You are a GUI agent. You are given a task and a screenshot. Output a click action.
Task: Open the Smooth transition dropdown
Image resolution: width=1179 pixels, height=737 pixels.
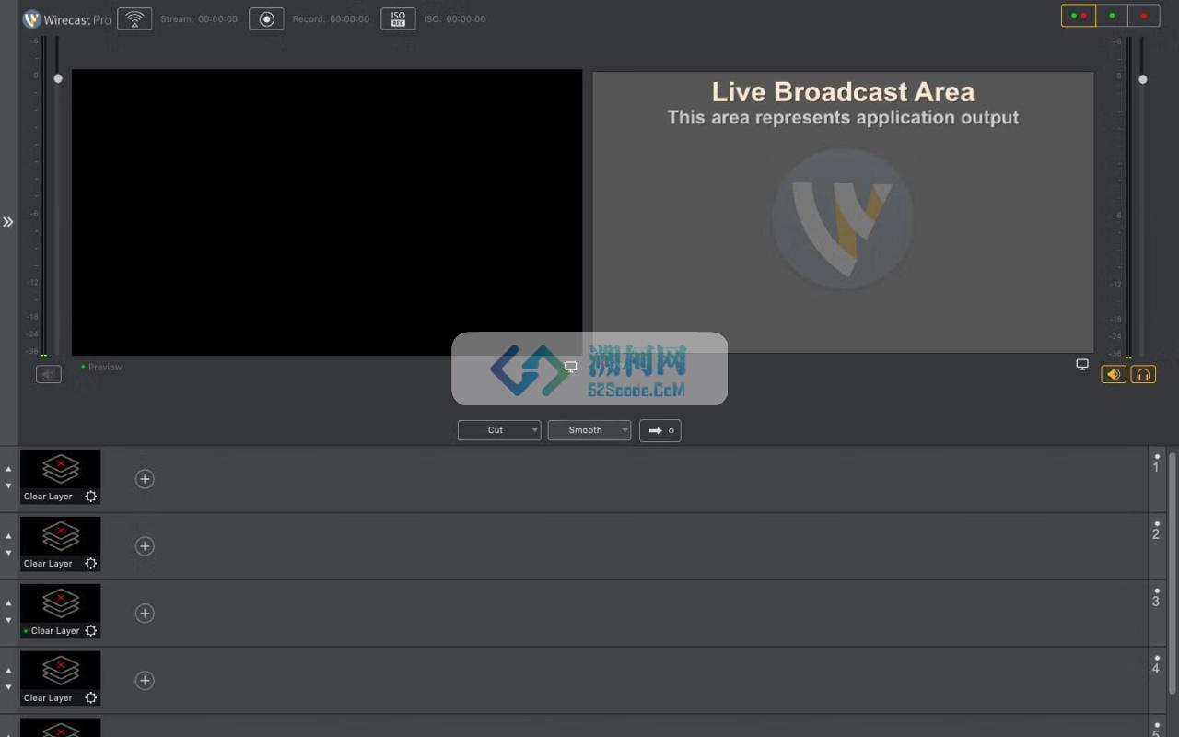(x=589, y=430)
